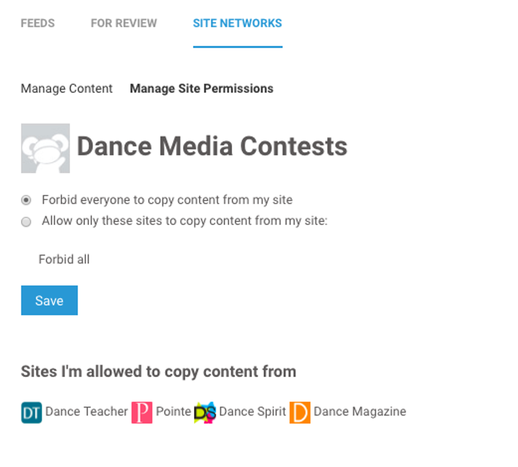Select the SITE NETWORKS tab
Viewport: 518px width, 467px height.
pyautogui.click(x=237, y=23)
